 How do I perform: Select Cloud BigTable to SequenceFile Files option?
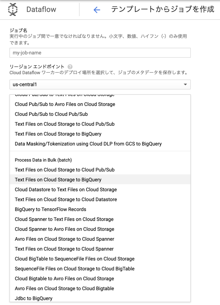[100, 259]
